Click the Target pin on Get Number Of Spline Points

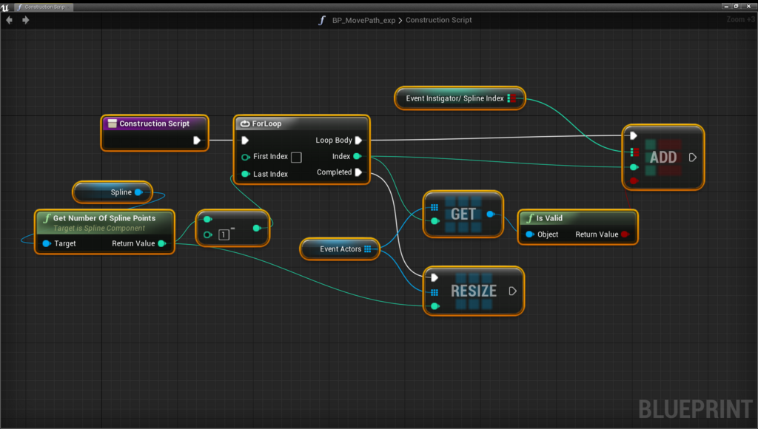(x=47, y=243)
